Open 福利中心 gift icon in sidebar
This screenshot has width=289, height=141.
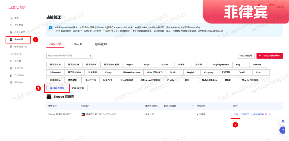point(11,83)
